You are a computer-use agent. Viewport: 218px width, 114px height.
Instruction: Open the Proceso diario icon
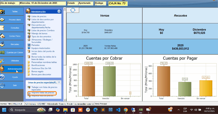point(2,20)
